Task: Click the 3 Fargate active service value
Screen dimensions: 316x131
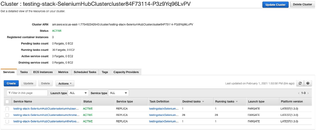Action: 63,56
